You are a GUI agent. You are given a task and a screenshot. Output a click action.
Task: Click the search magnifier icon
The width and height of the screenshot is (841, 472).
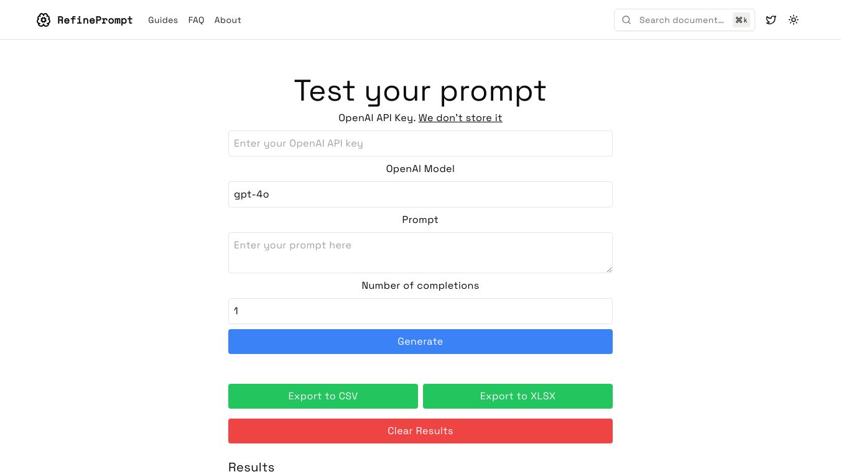(x=626, y=20)
